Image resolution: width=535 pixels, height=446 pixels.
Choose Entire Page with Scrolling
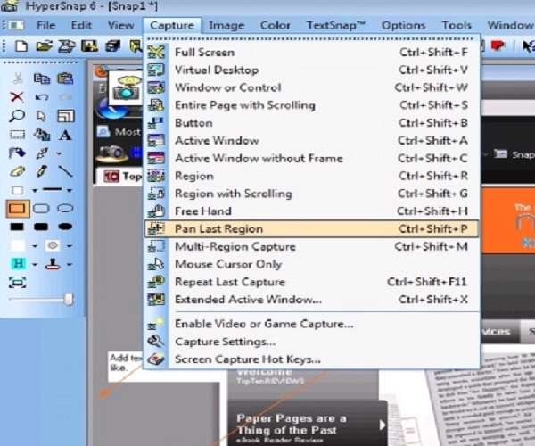pyautogui.click(x=311, y=105)
